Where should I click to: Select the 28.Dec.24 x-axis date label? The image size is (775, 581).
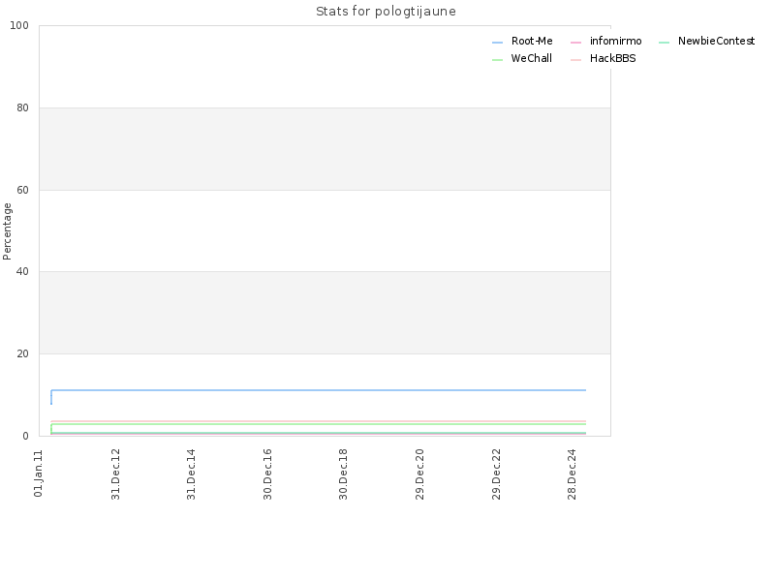(x=573, y=474)
